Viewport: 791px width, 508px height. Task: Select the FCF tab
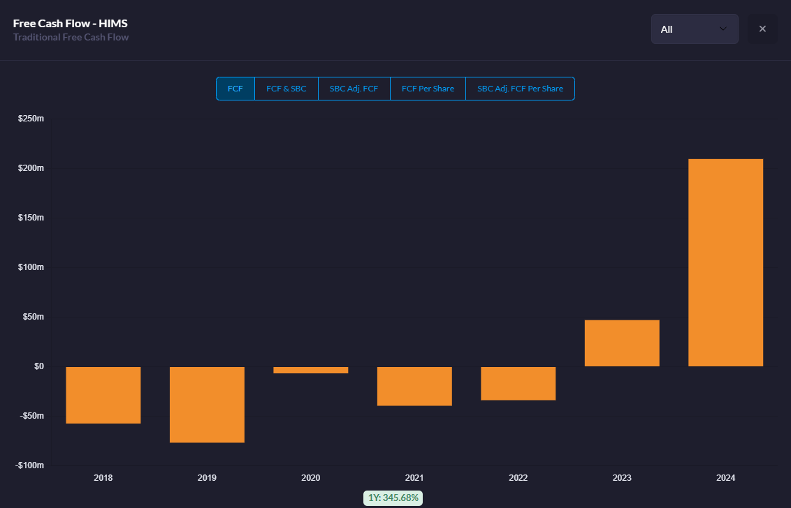pos(235,89)
